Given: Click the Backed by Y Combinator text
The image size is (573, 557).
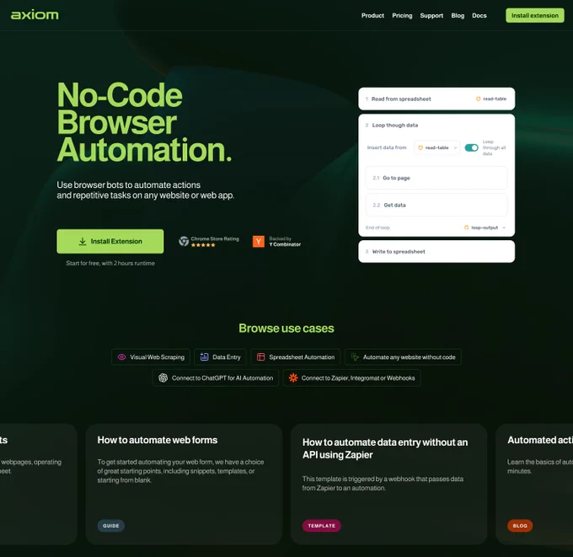Looking at the screenshot, I should [285, 241].
